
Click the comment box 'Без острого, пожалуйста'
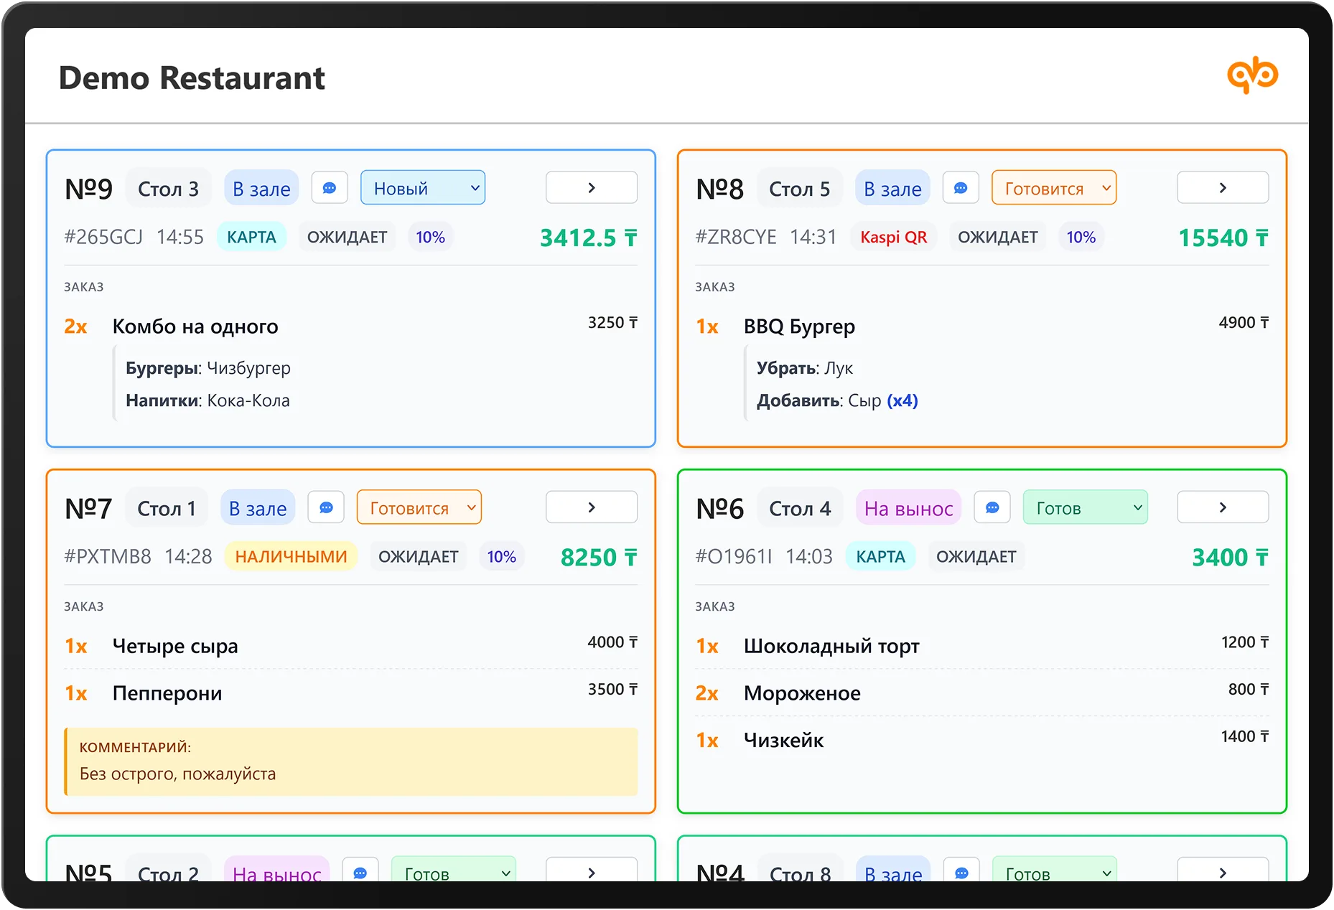351,761
